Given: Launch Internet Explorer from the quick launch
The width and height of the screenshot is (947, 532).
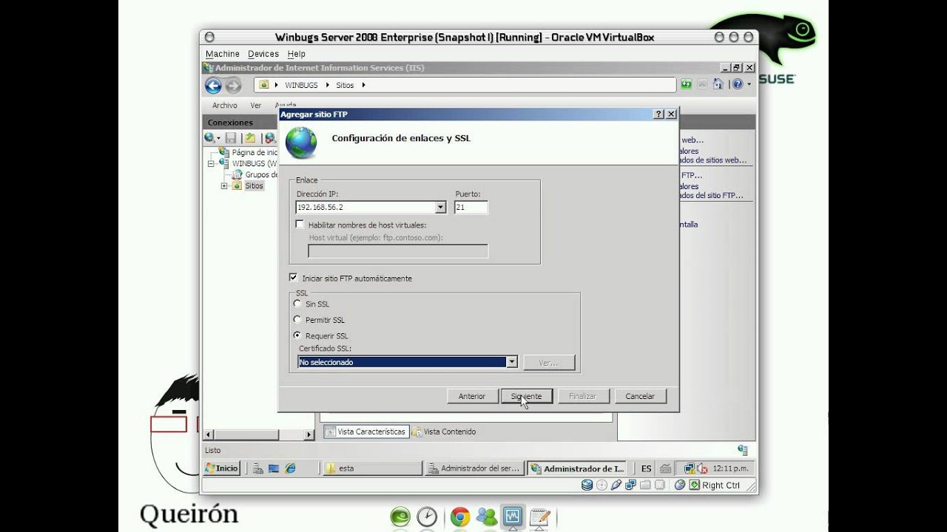Looking at the screenshot, I should click(290, 468).
